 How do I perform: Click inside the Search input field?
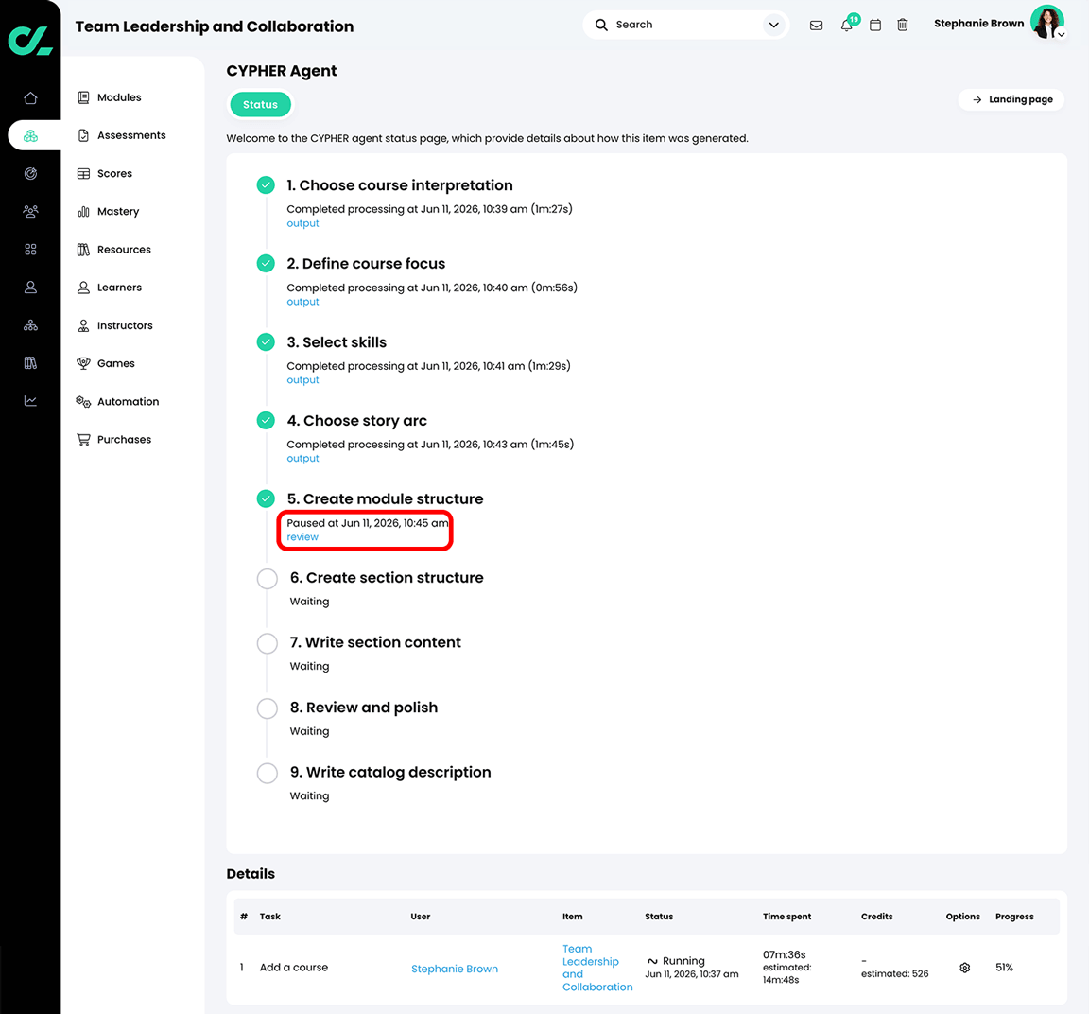686,25
